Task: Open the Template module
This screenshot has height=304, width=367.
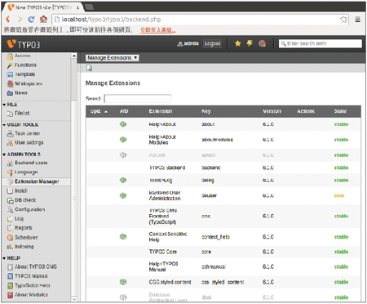Action: [x=24, y=74]
